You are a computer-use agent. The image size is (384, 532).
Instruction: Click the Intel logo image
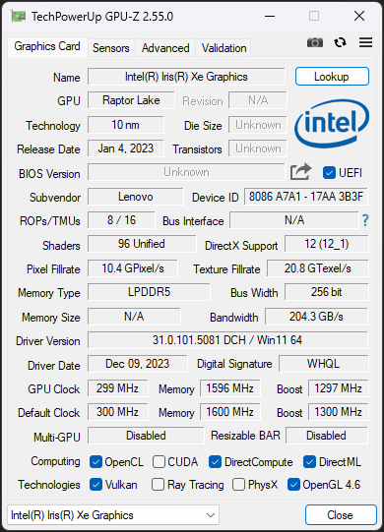(332, 124)
